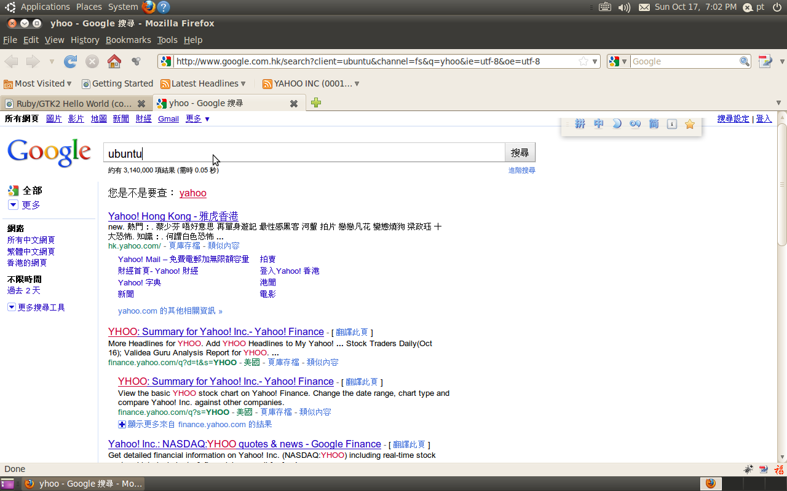Expand more results from finance.yahoo.com
This screenshot has width=787, height=491.
point(195,425)
